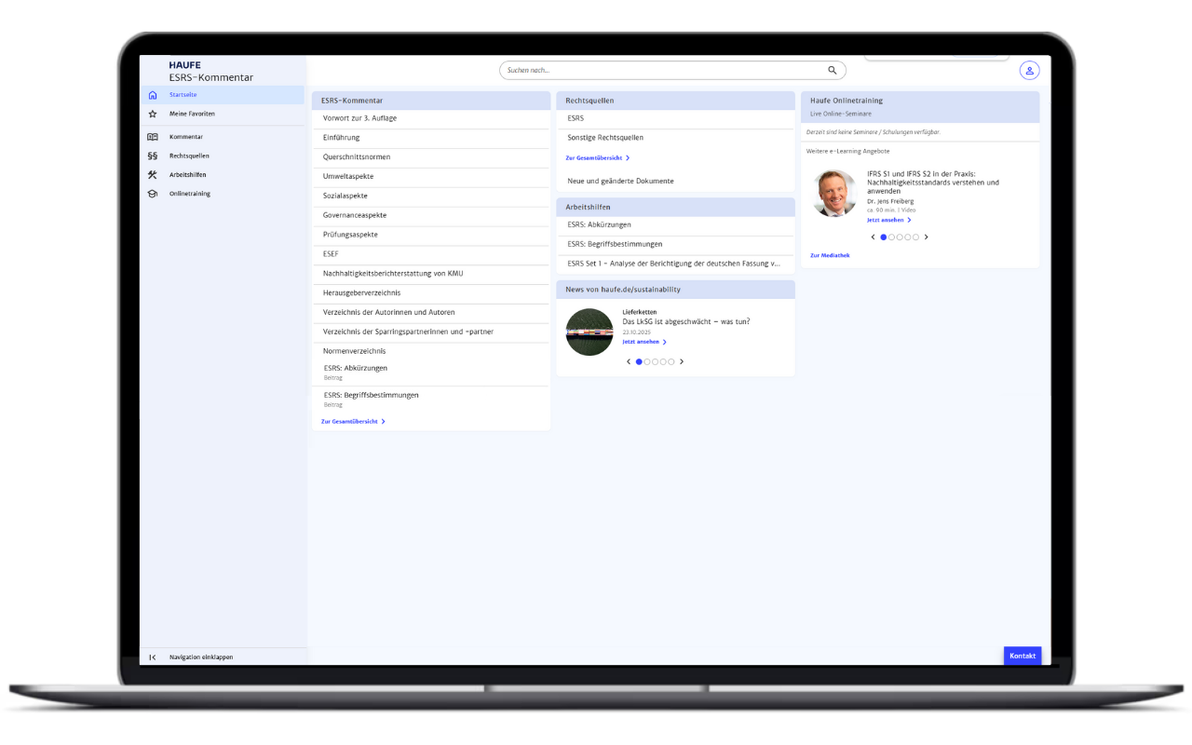Open Kommentar via its open-book icon
Viewport: 1192px width, 745px height.
coord(153,137)
